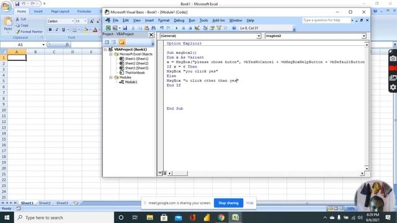Click View Code icon in Project panel
Screen dimensions: 397x223
pos(107,43)
